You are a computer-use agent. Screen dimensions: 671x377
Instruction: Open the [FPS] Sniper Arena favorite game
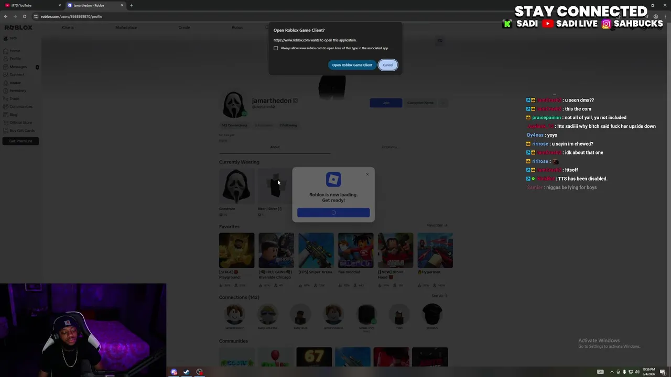(x=316, y=250)
